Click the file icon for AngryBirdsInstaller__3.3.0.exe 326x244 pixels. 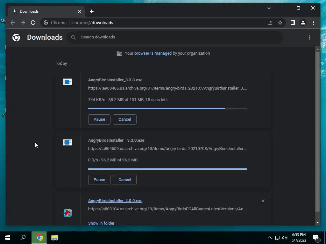click(x=67, y=142)
